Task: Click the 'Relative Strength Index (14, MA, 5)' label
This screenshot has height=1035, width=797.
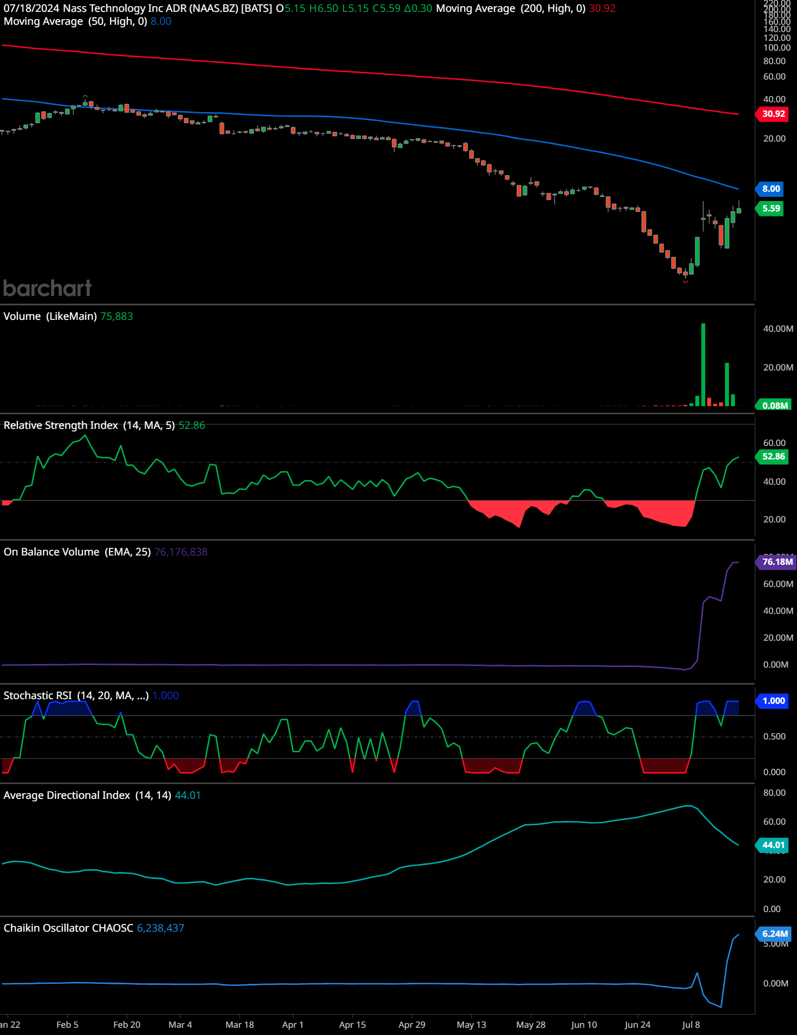Action: [89, 425]
